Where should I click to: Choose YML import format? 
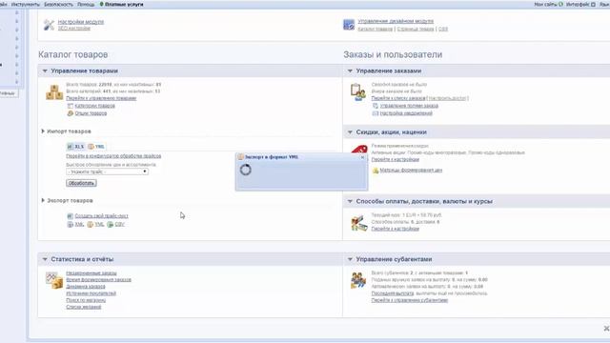(x=96, y=147)
